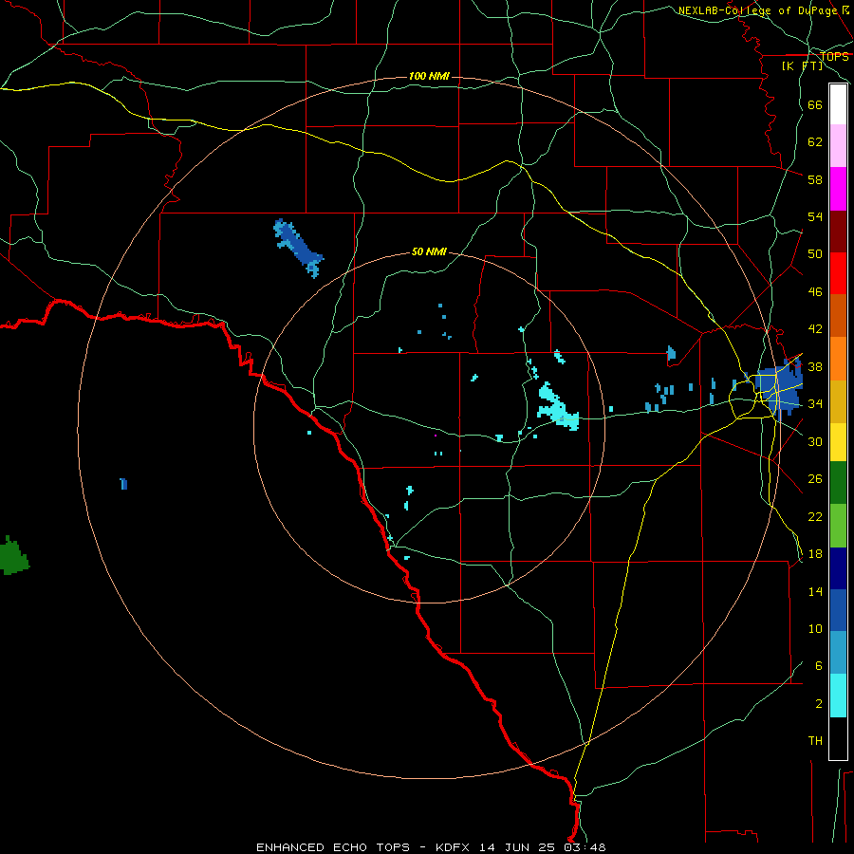The image size is (854, 854).
Task: Click the legend value 66
Action: click(815, 104)
